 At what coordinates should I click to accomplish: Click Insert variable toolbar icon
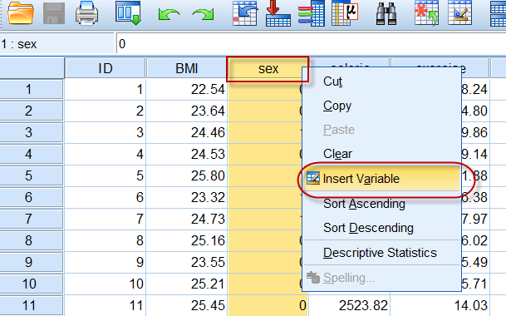[459, 13]
